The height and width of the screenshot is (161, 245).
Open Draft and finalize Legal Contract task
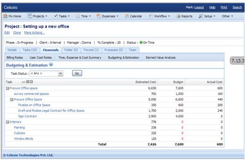pos(51,111)
